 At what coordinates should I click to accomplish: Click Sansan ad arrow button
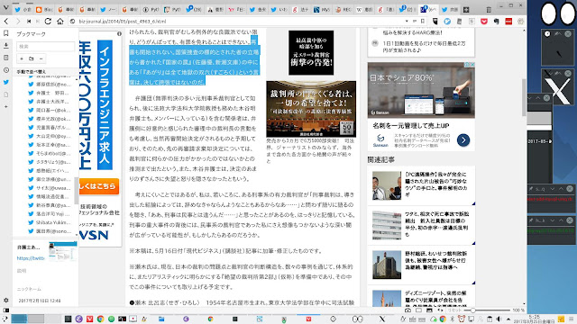(x=463, y=140)
